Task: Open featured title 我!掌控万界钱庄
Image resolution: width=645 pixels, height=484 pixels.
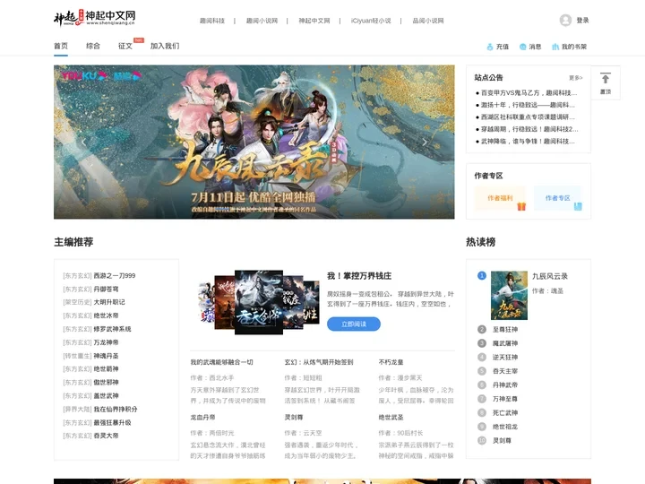Action: pos(359,276)
